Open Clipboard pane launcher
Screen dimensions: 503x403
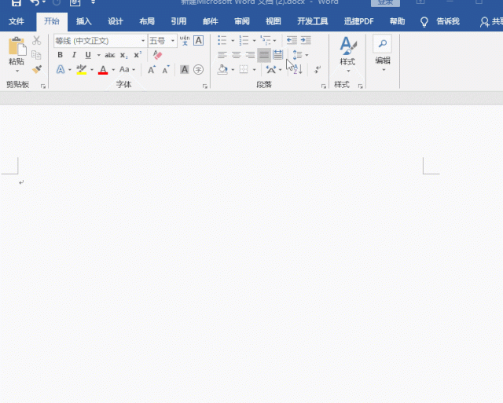[x=43, y=86]
